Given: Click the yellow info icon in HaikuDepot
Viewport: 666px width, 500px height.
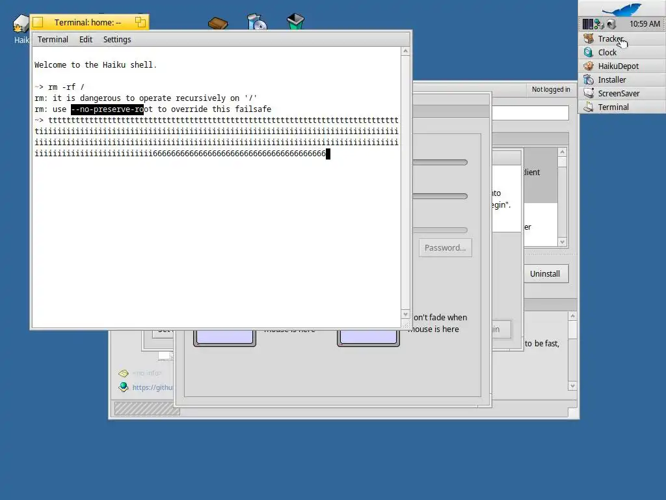Looking at the screenshot, I should [124, 373].
